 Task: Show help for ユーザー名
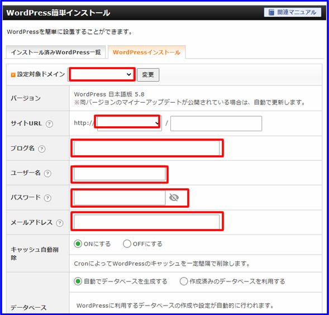(47, 173)
